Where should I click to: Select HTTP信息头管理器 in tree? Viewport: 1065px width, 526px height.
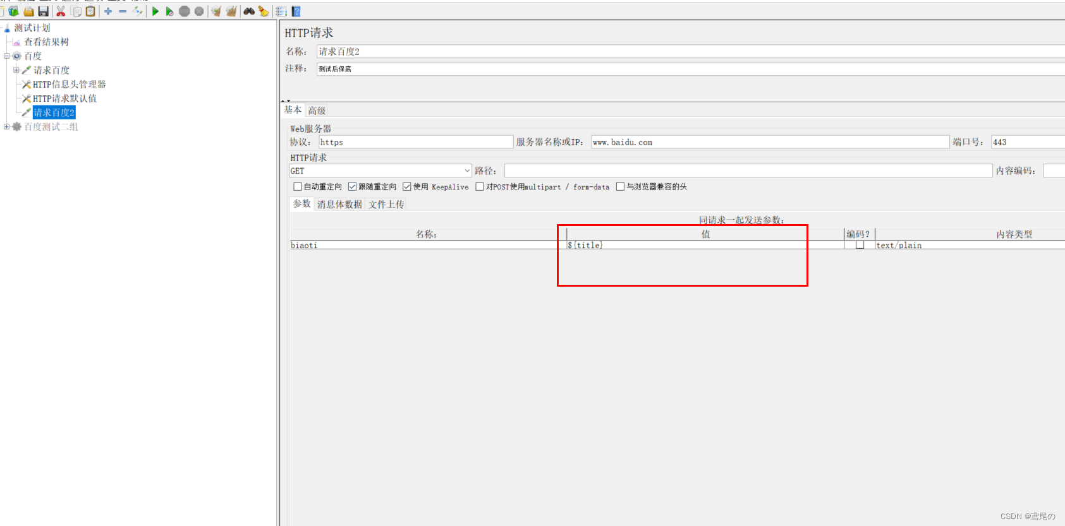(x=69, y=84)
